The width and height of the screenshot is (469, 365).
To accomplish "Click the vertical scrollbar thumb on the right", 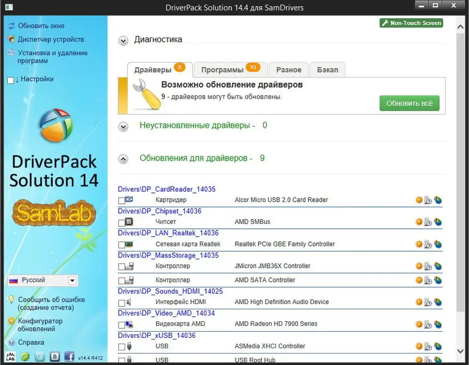I will click(x=461, y=173).
